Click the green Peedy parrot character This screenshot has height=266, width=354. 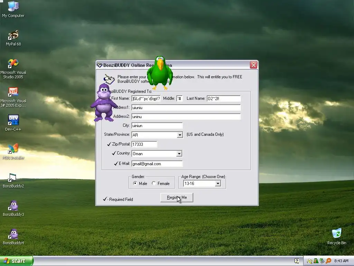tap(160, 73)
